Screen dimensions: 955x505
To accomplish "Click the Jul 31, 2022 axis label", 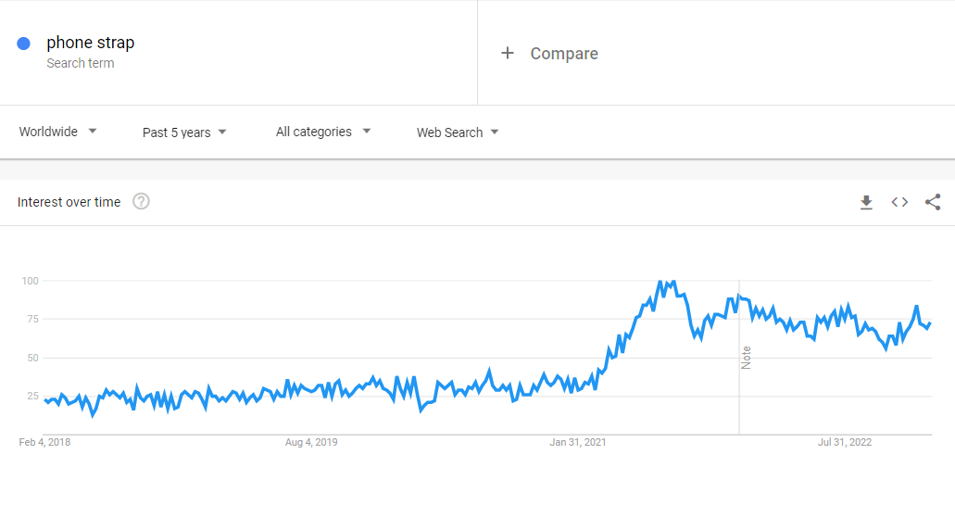I will click(845, 442).
